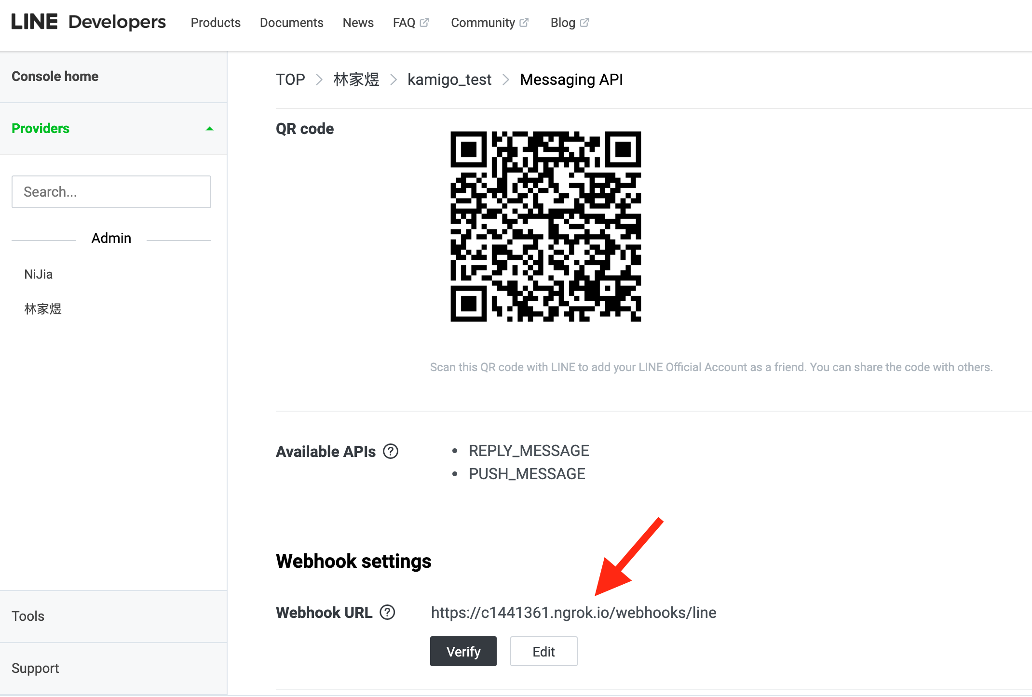Select the NiJia provider
The height and width of the screenshot is (697, 1032).
click(x=39, y=274)
